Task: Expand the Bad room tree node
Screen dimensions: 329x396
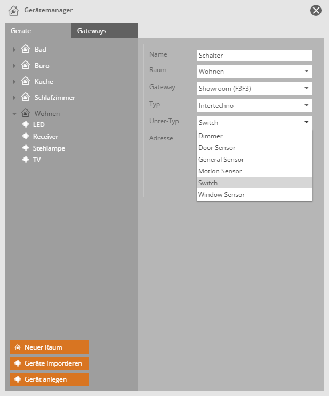Action: pos(14,50)
